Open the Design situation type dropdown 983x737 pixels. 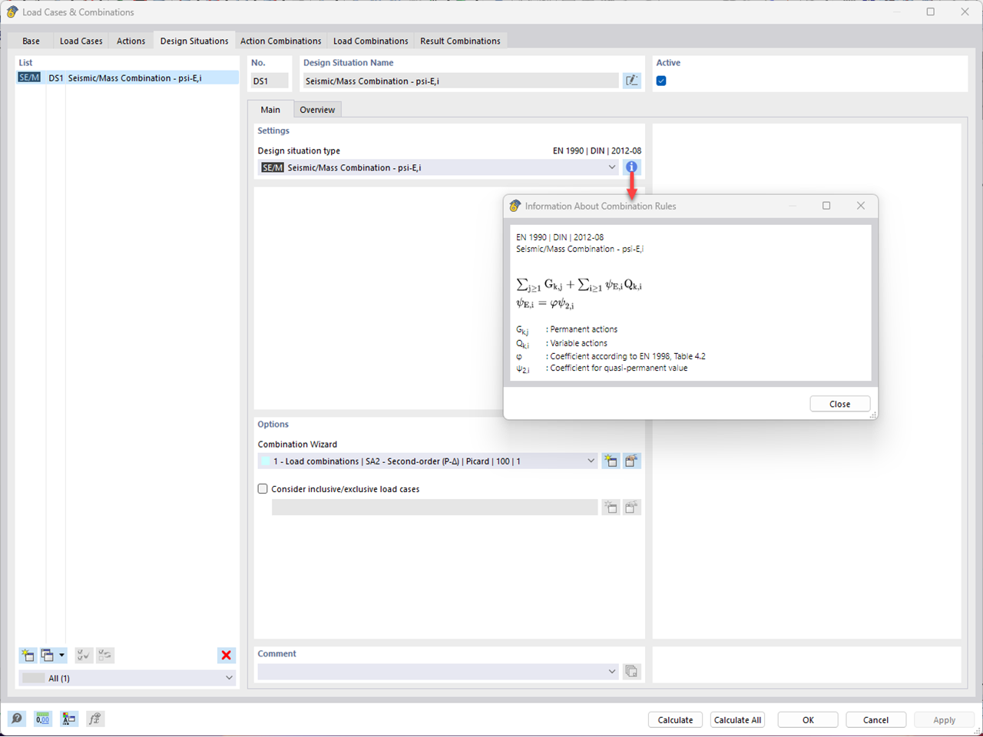(x=612, y=167)
